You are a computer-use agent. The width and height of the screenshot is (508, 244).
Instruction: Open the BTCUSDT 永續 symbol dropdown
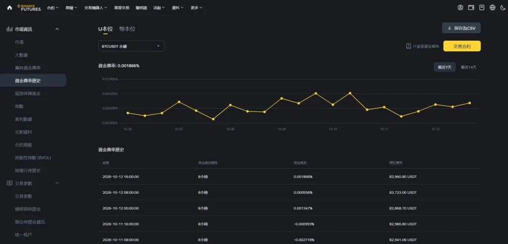point(131,46)
